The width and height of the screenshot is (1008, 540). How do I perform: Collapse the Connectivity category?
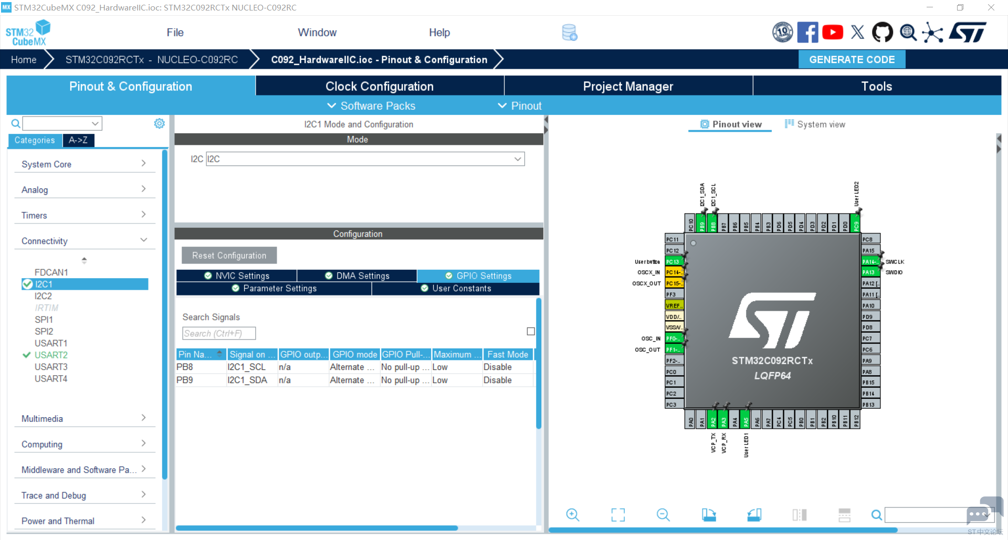click(x=84, y=241)
